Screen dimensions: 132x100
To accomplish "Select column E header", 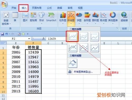I will 16,43.
